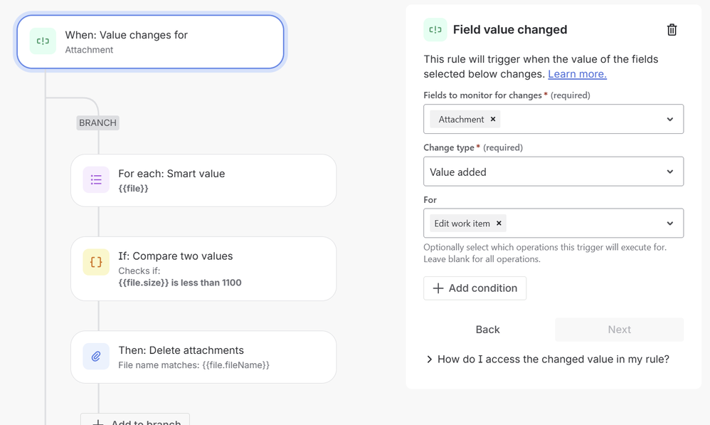
Task: Open the Fields to monitor dropdown arrow
Action: tap(669, 120)
